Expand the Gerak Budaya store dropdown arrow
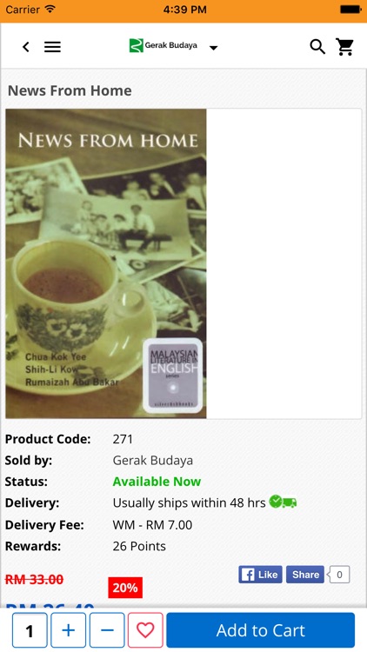 pyautogui.click(x=213, y=48)
